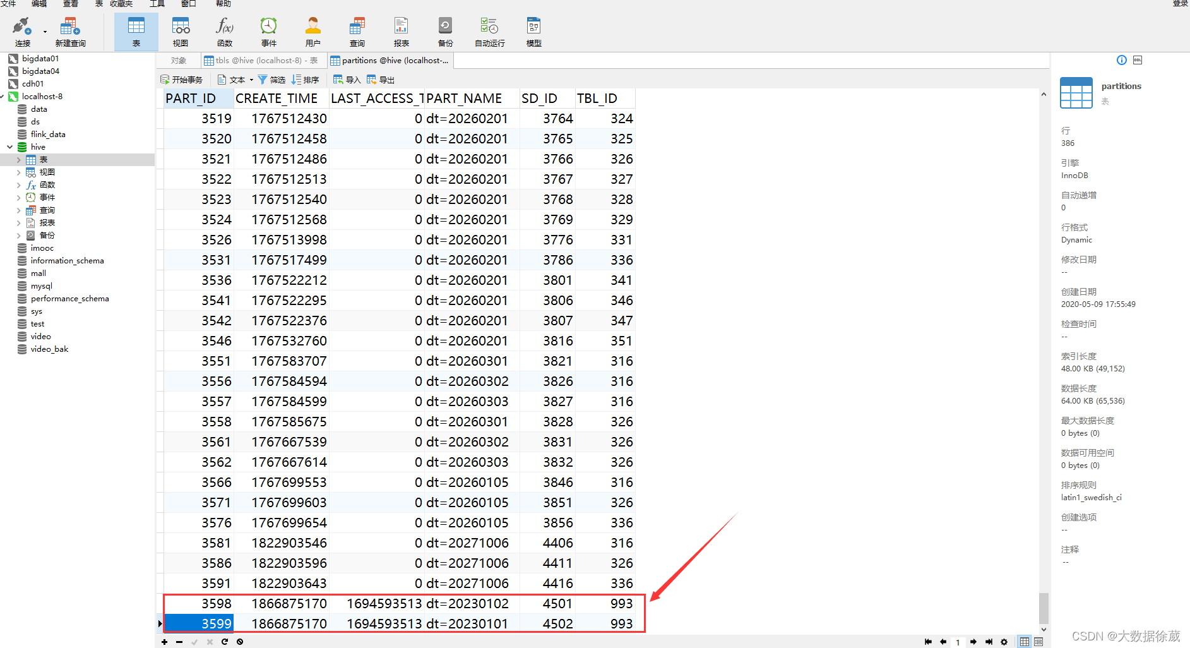Open the grid settings gear icon
Screen dimensions: 1190x648
(x=1004, y=642)
